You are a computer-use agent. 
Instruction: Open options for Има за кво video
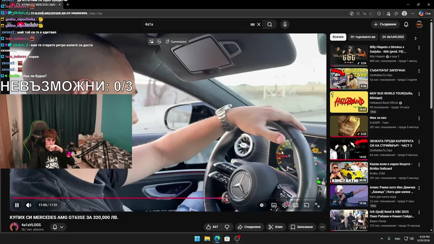(x=419, y=119)
